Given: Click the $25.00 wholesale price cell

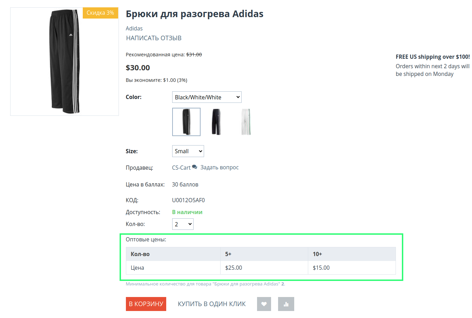Looking at the screenshot, I should pos(234,268).
